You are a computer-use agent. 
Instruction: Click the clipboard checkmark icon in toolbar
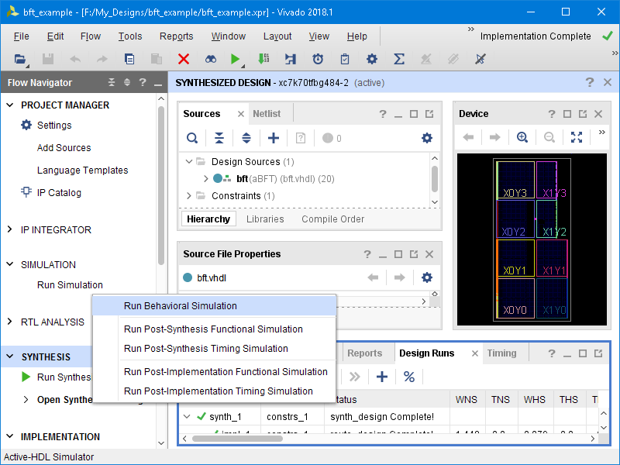pos(345,60)
